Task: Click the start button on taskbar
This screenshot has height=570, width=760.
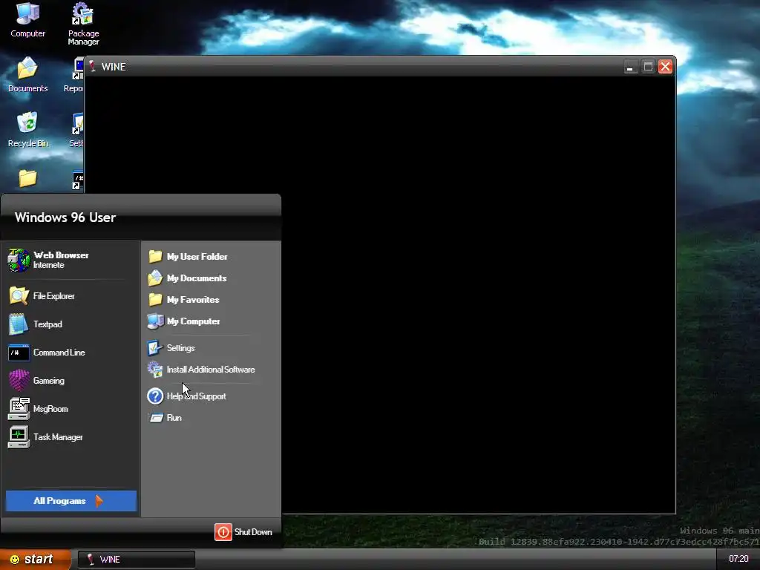Action: (36, 560)
